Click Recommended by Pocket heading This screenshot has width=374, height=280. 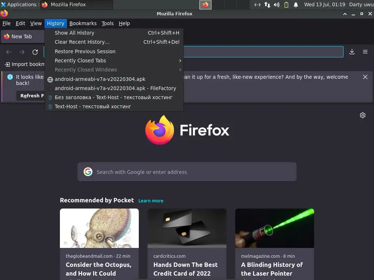pyautogui.click(x=97, y=200)
